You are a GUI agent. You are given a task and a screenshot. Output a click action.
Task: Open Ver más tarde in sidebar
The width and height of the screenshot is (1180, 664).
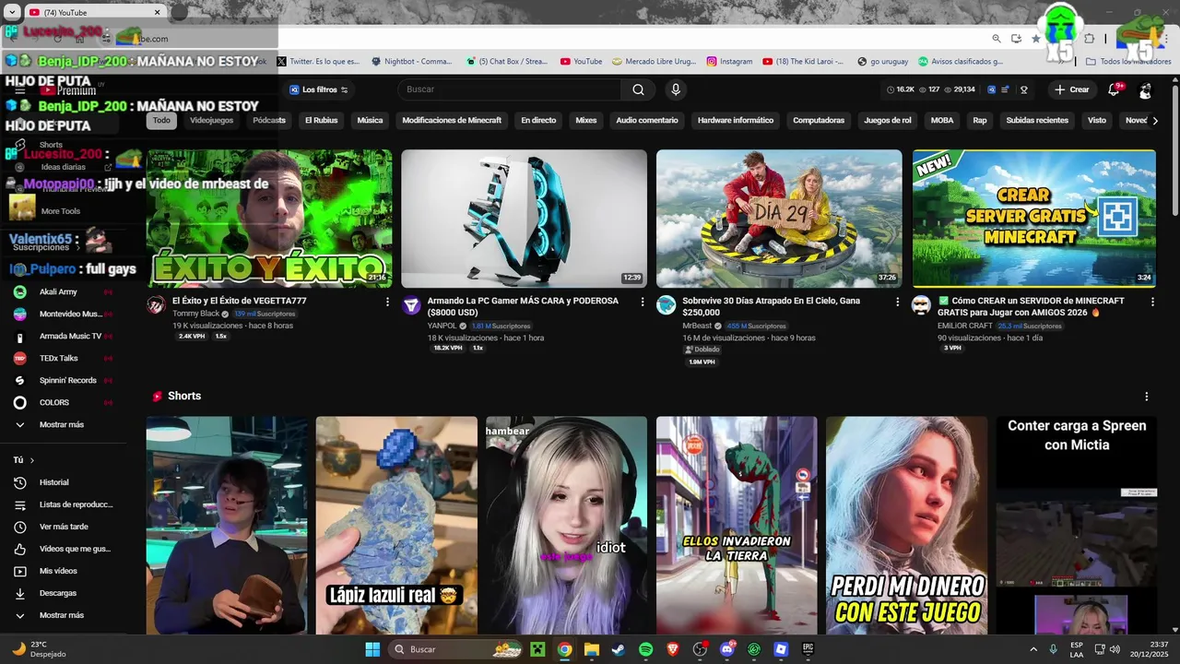[63, 527]
